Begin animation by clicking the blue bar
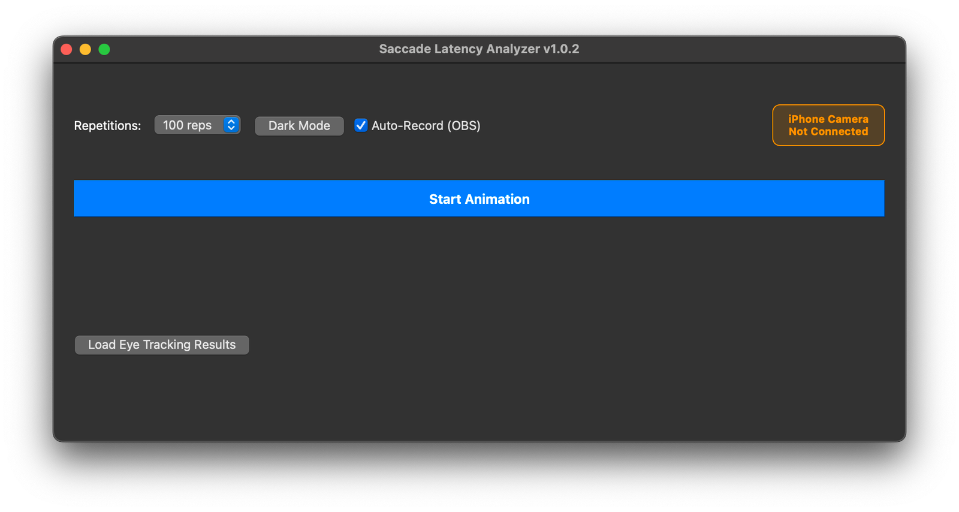Image resolution: width=959 pixels, height=512 pixels. (x=479, y=198)
